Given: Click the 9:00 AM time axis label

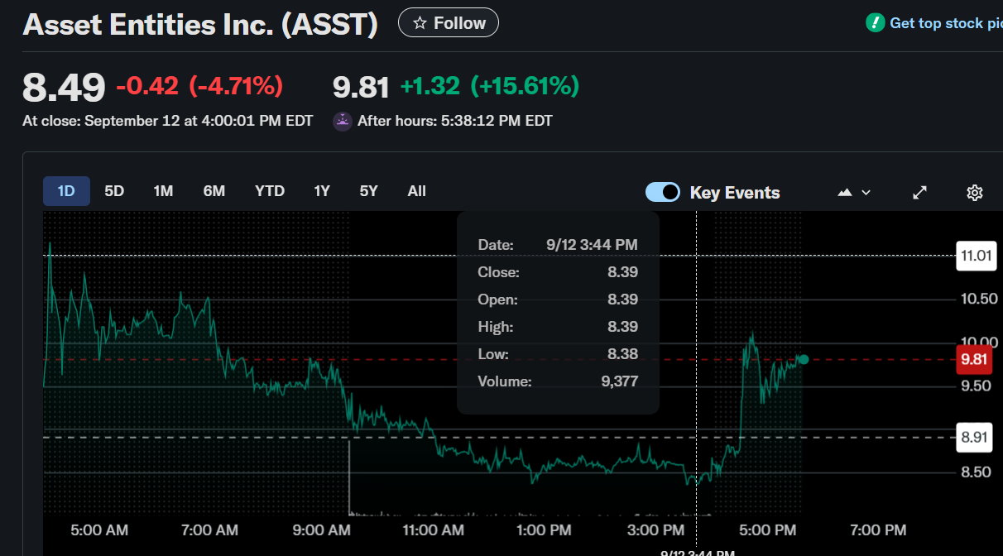Looking at the screenshot, I should (x=322, y=530).
